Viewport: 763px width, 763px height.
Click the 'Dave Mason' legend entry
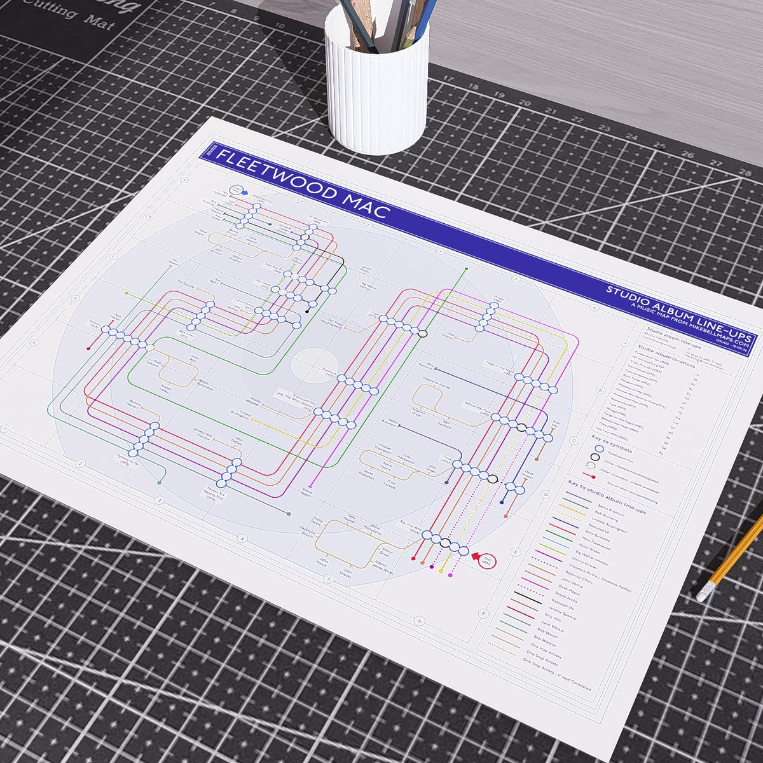point(569,589)
